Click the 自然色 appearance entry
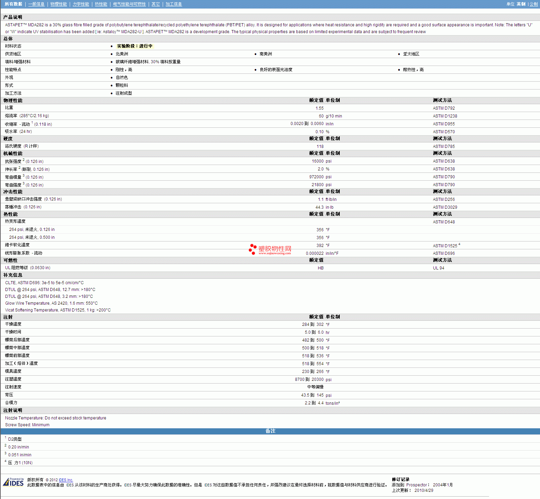540x499 pixels. coord(122,78)
